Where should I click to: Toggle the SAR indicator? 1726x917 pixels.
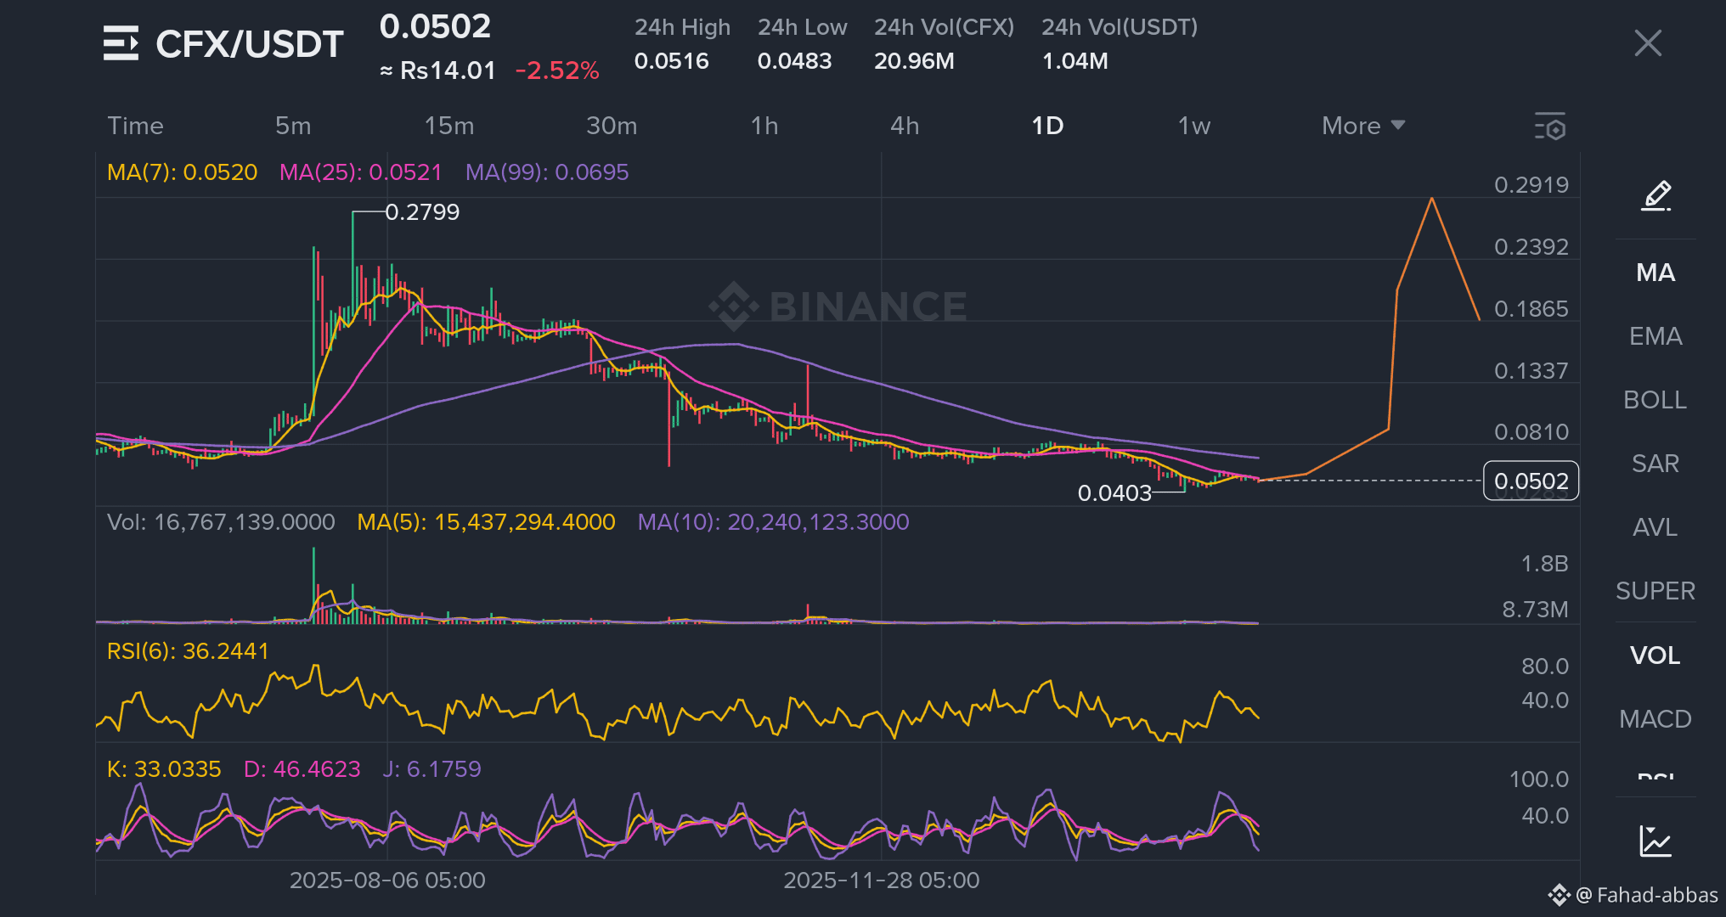(1655, 464)
